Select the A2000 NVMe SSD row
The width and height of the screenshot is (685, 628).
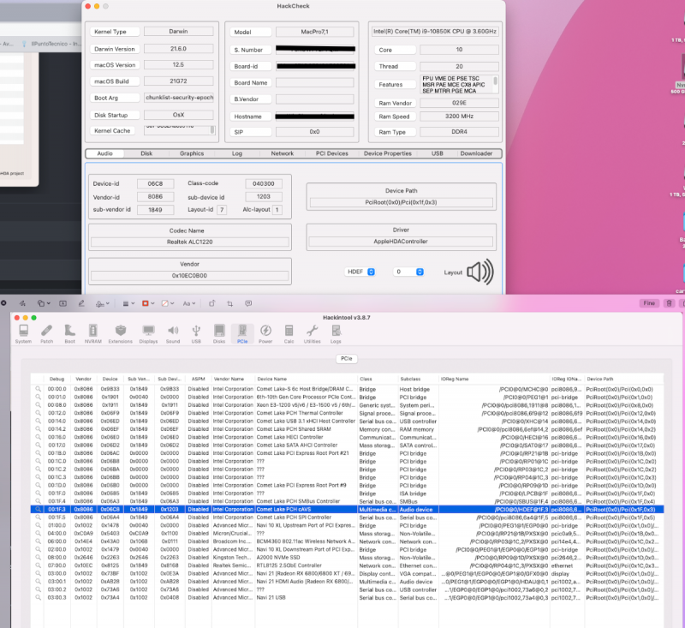(347, 557)
